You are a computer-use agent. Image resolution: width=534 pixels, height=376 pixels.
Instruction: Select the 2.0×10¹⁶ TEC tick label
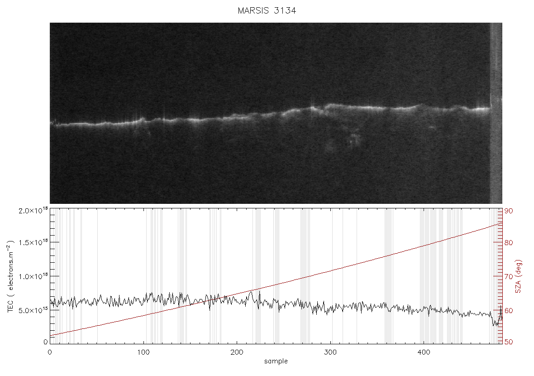[x=33, y=210]
